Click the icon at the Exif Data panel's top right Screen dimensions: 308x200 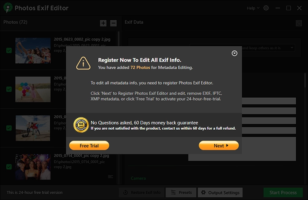coord(299,24)
